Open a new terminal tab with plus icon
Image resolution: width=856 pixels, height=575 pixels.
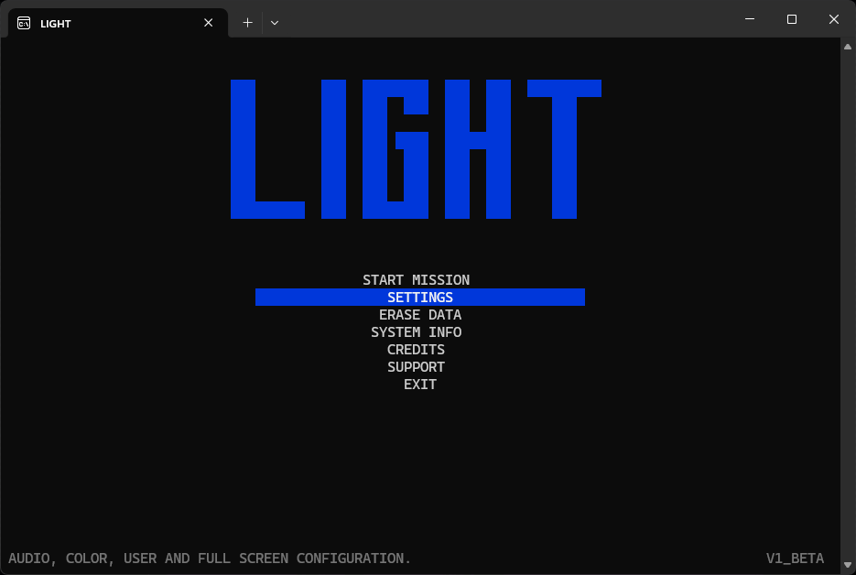(247, 23)
